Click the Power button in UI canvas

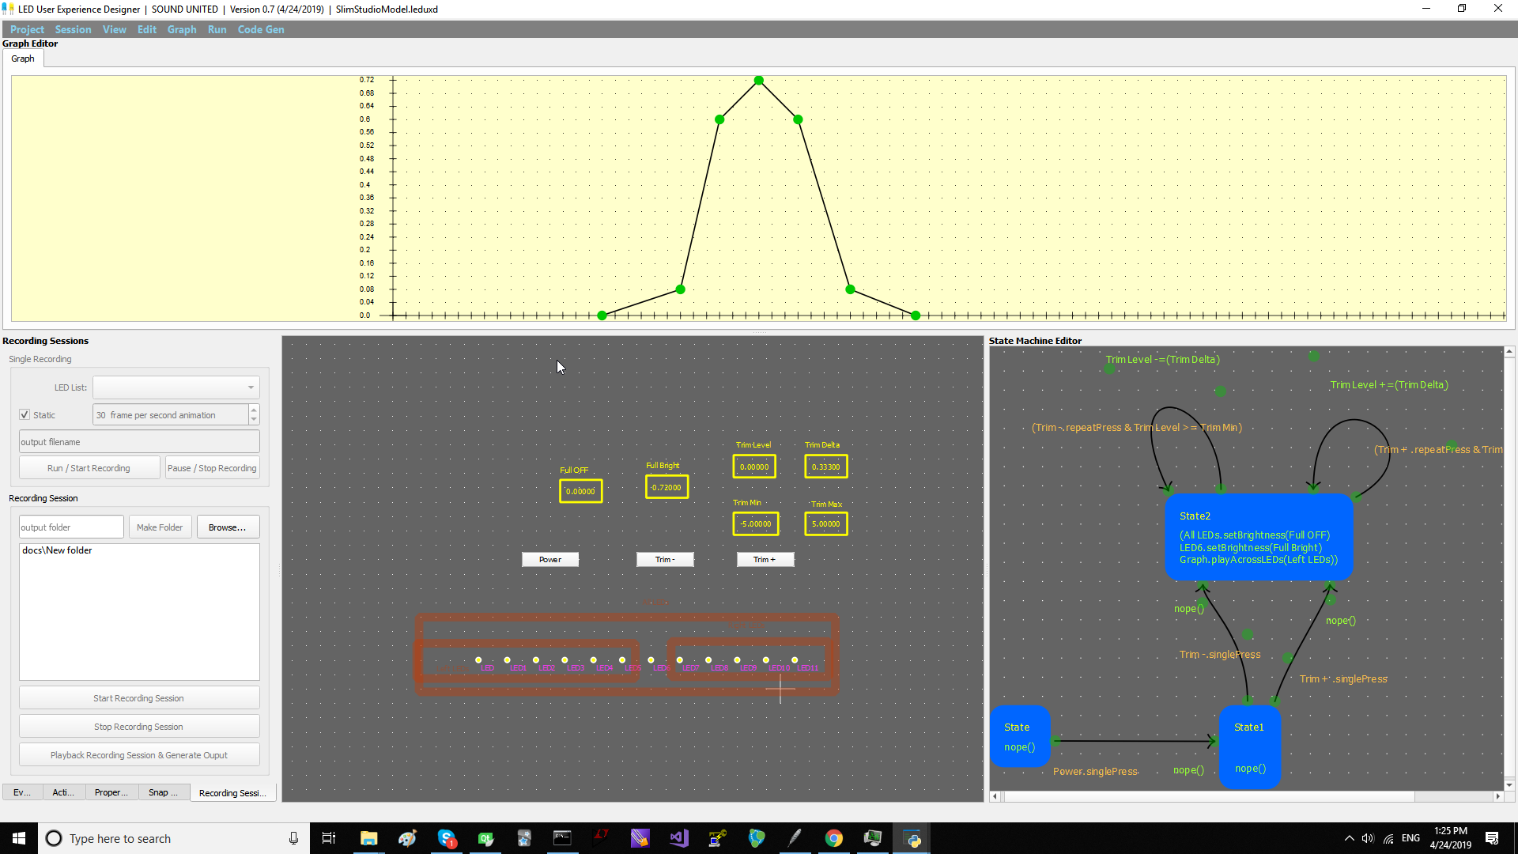click(549, 559)
